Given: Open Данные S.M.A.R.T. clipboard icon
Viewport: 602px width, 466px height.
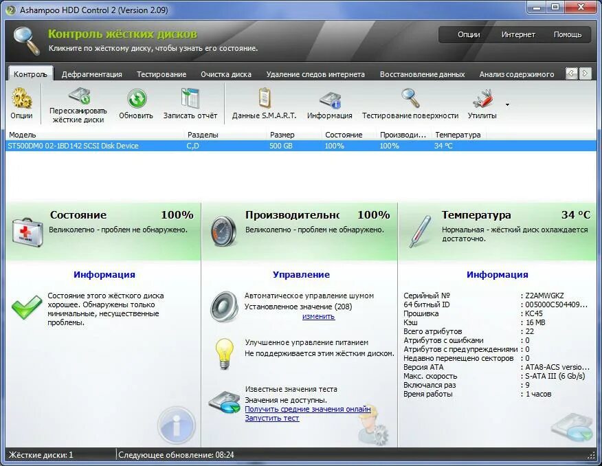Looking at the screenshot, I should 265,98.
